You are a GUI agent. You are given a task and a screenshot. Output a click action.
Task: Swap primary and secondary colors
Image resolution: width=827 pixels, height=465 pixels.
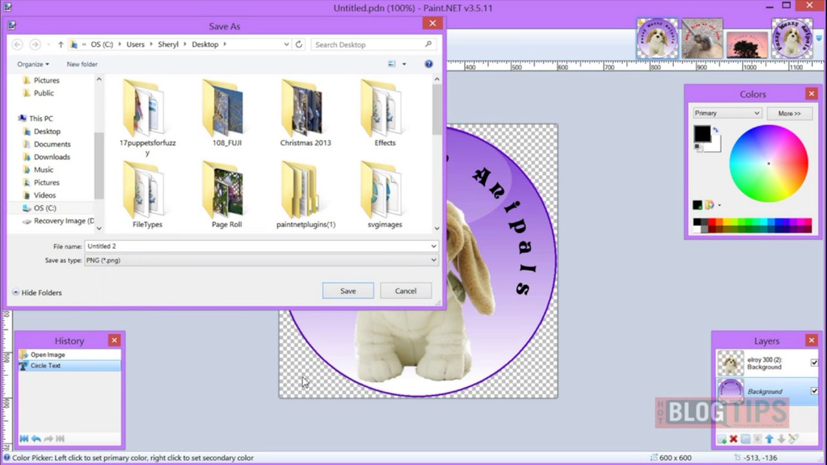[x=715, y=130]
